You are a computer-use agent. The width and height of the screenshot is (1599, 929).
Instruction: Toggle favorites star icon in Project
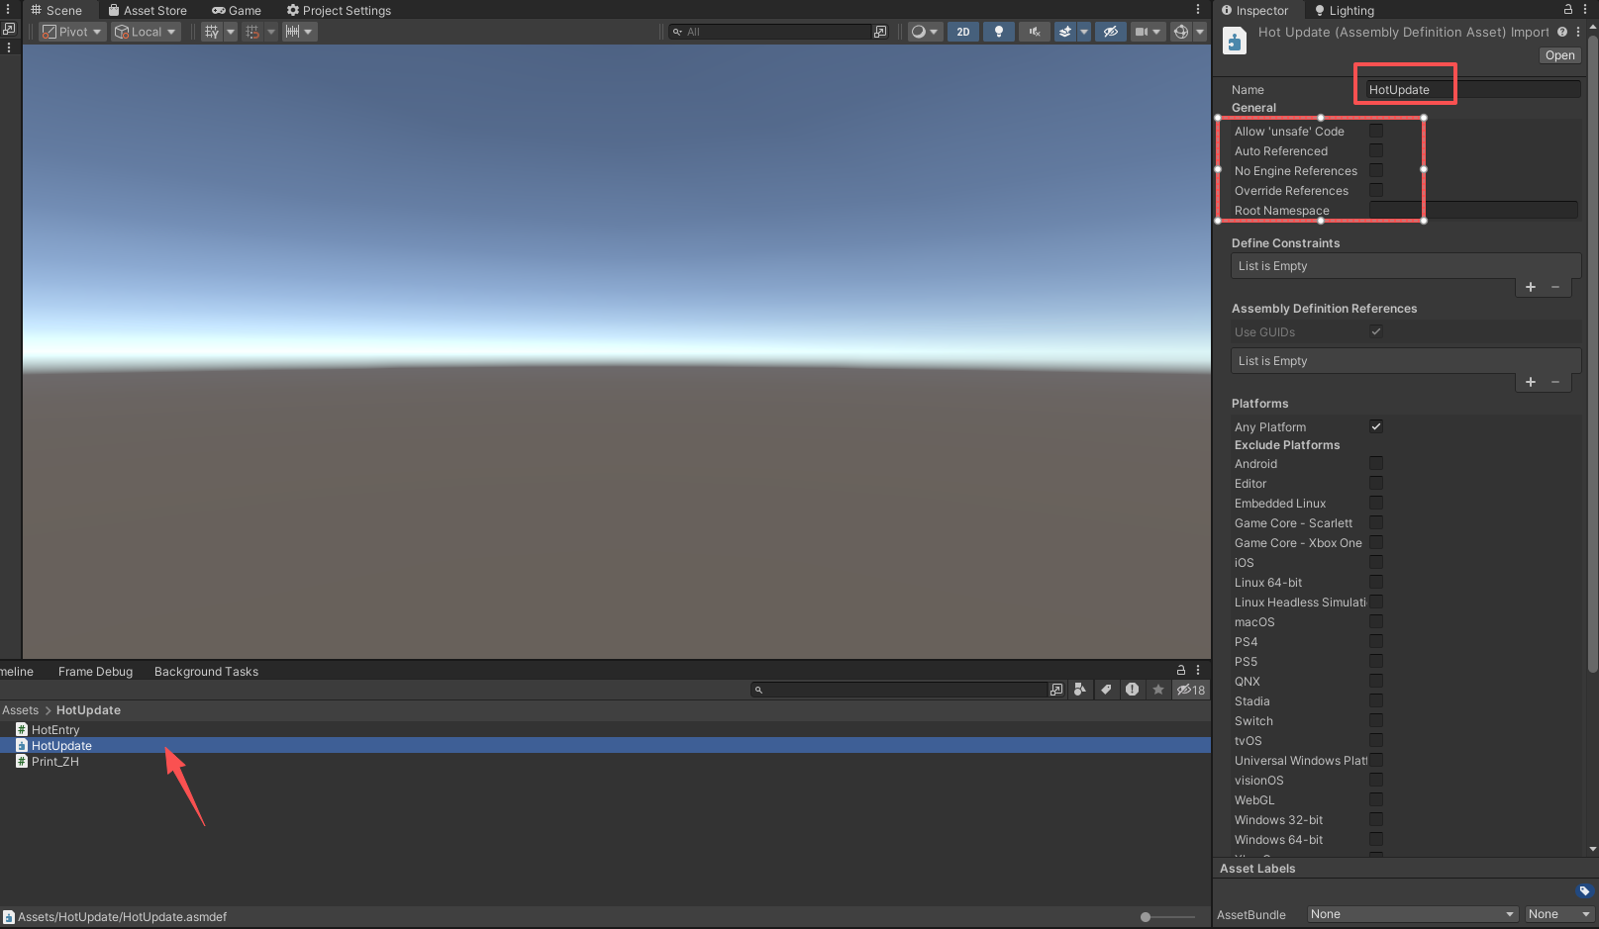[1157, 690]
